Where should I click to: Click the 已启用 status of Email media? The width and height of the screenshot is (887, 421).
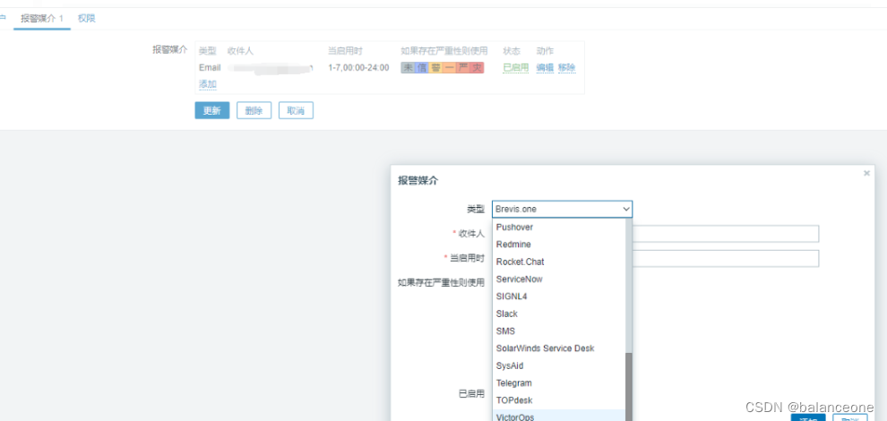click(x=516, y=68)
